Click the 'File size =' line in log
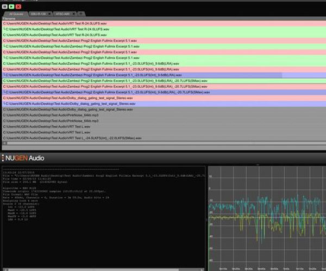326x271 pixels. click(35, 182)
